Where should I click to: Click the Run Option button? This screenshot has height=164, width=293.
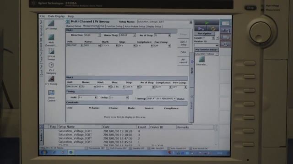click(x=205, y=33)
